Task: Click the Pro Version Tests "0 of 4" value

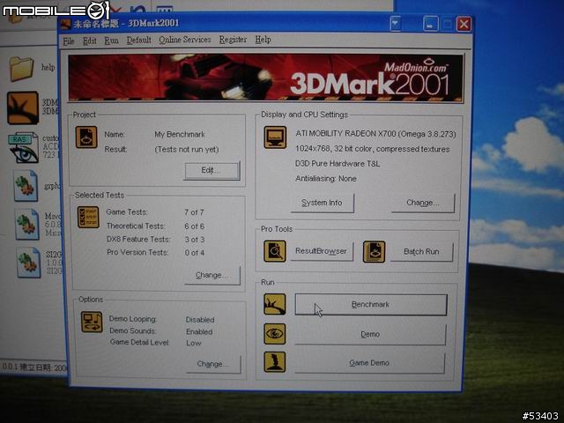Action: click(x=195, y=253)
